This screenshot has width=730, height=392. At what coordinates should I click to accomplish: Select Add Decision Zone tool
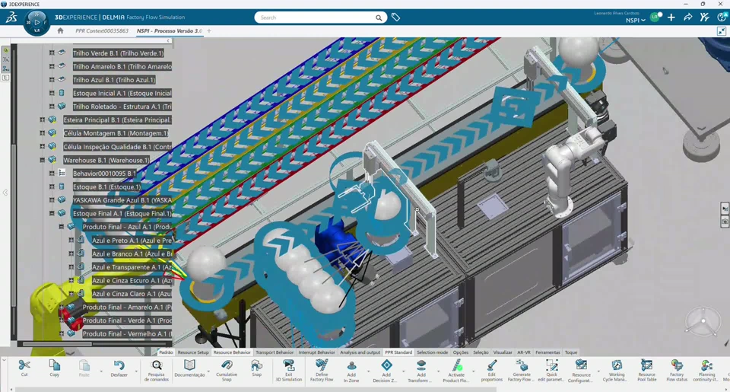[386, 371]
